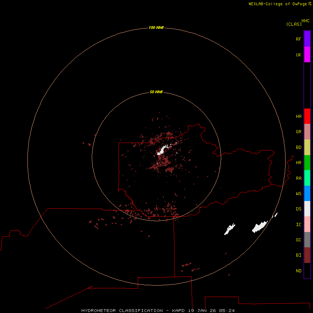Click the IC light pink legend swatch
Image resolution: width=313 pixels, height=313 pixels.
coord(307,224)
